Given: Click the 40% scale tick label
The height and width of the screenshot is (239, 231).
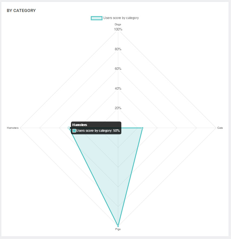Looking at the screenshot, I should (x=118, y=89).
